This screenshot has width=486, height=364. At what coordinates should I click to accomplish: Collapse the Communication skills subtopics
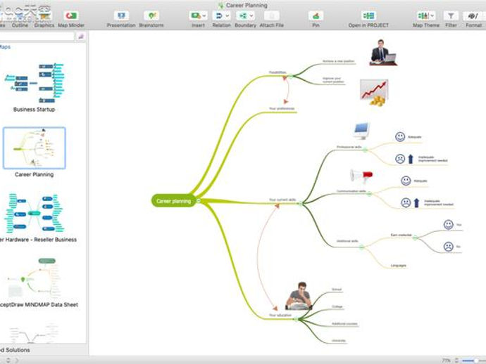(x=369, y=194)
